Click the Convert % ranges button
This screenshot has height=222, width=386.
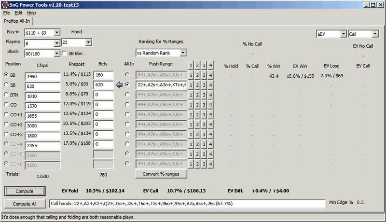click(x=162, y=174)
